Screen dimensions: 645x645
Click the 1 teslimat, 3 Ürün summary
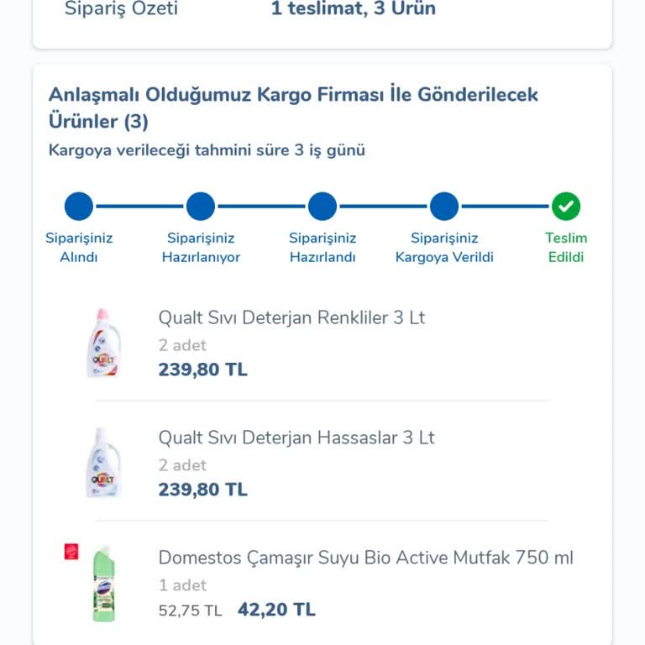click(353, 10)
